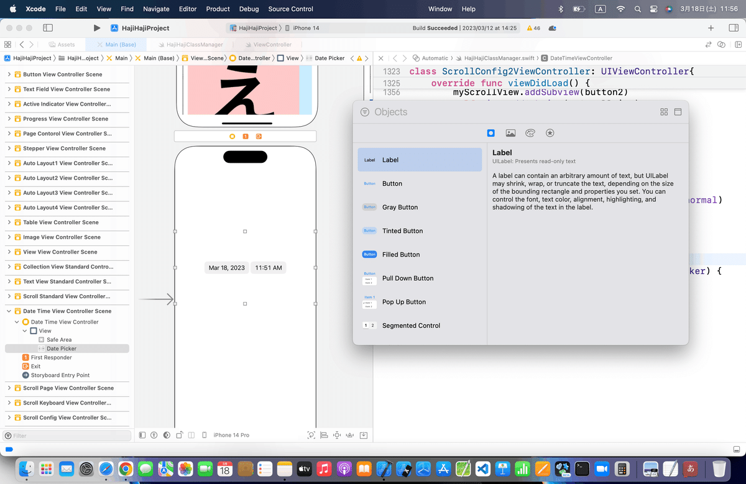Screen dimensions: 746x484
Task: Show color library palette tab
Action: pyautogui.click(x=530, y=133)
